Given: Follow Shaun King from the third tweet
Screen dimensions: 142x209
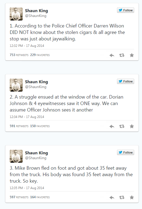Looking at the screenshot, I should (x=126, y=152).
